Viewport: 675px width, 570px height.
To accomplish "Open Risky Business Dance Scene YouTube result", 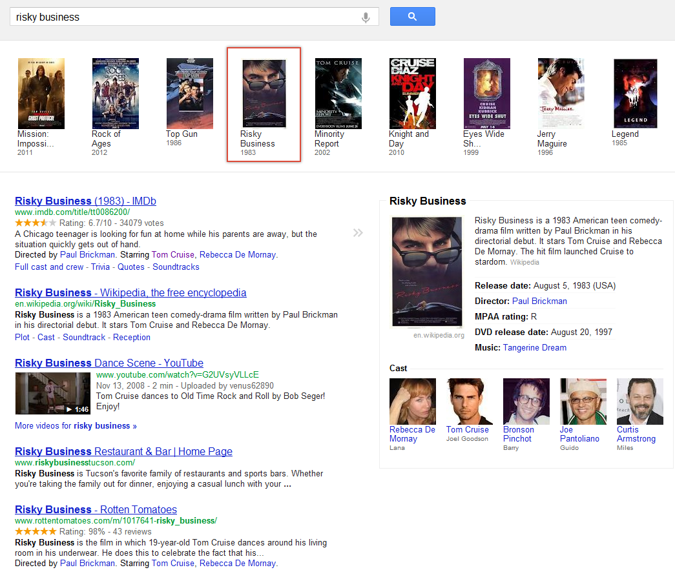I will coord(109,363).
